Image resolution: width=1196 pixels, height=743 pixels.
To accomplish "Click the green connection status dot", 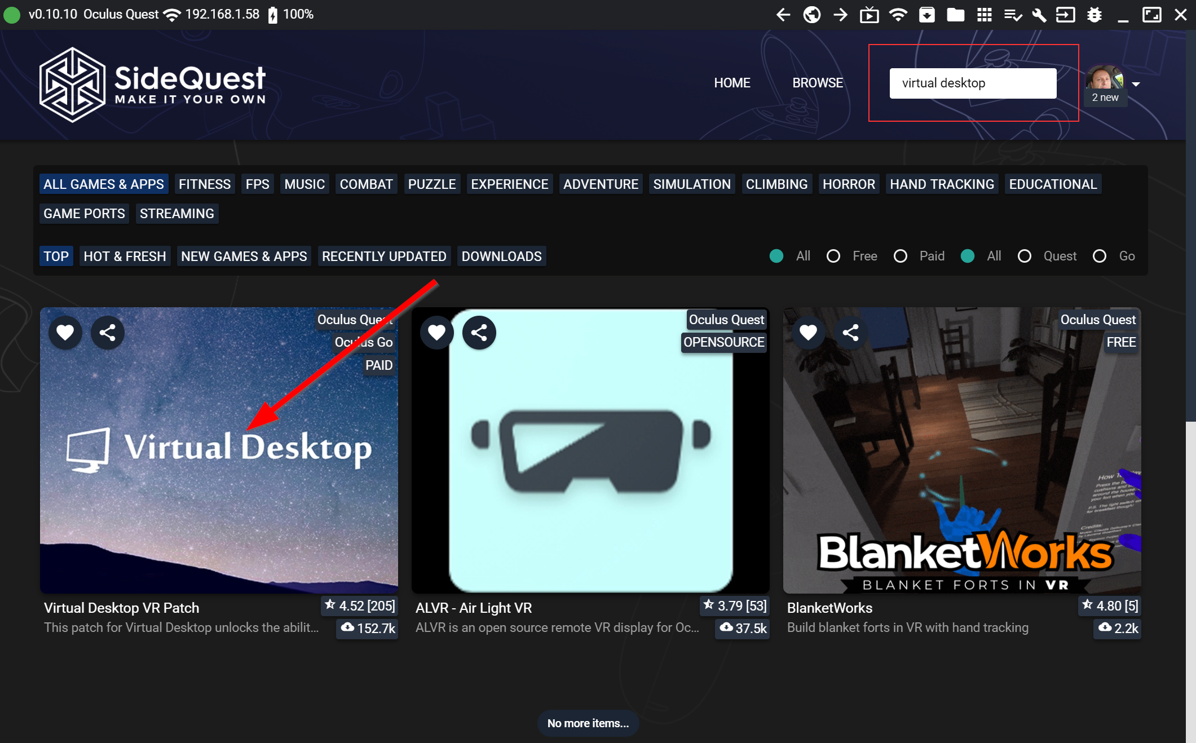I will [x=12, y=15].
